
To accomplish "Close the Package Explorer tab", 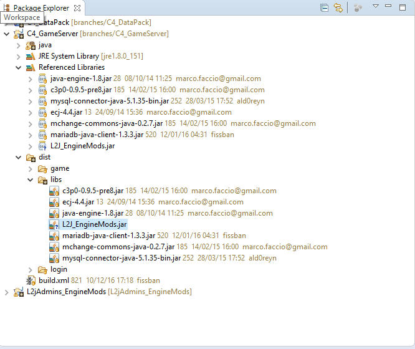I will point(77,8).
